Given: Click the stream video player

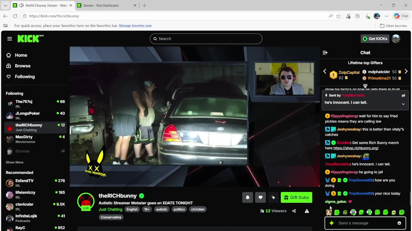Looking at the screenshot, I should point(195,116).
